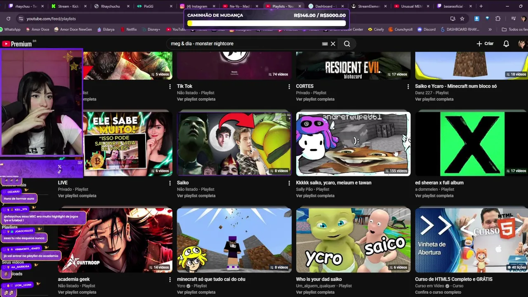This screenshot has width=528, height=297.
Task: Open the Saiko playlist thumbnail
Action: [234, 144]
